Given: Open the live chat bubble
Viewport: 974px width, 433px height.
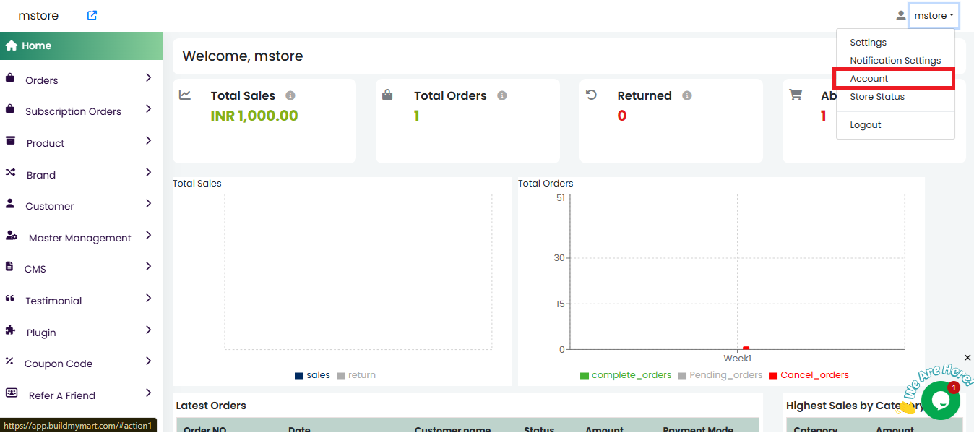Looking at the screenshot, I should point(940,400).
